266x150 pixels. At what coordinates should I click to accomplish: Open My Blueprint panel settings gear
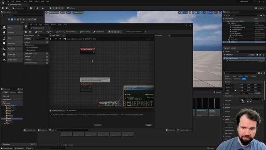point(47,39)
